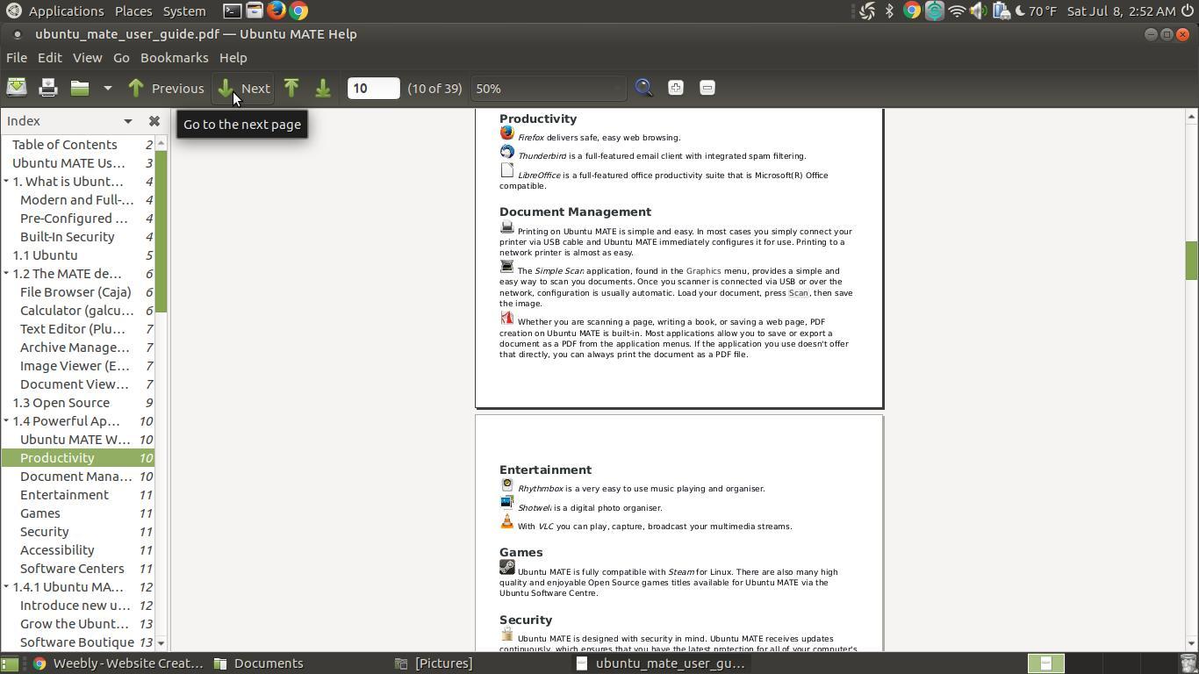This screenshot has width=1199, height=674.
Task: Click the Bluetooth tray icon
Action: tap(889, 11)
